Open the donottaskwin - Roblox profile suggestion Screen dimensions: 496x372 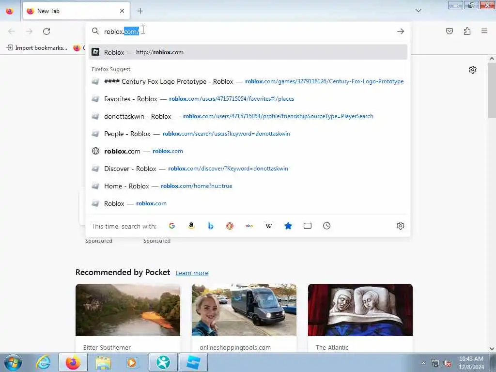click(x=248, y=116)
